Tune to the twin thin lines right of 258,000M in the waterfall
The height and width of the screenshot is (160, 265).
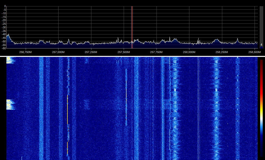199,108
